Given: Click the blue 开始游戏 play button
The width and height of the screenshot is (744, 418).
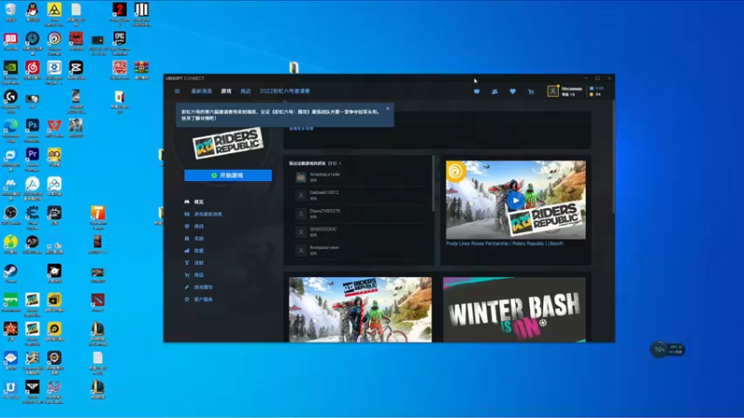Looking at the screenshot, I should coord(228,176).
